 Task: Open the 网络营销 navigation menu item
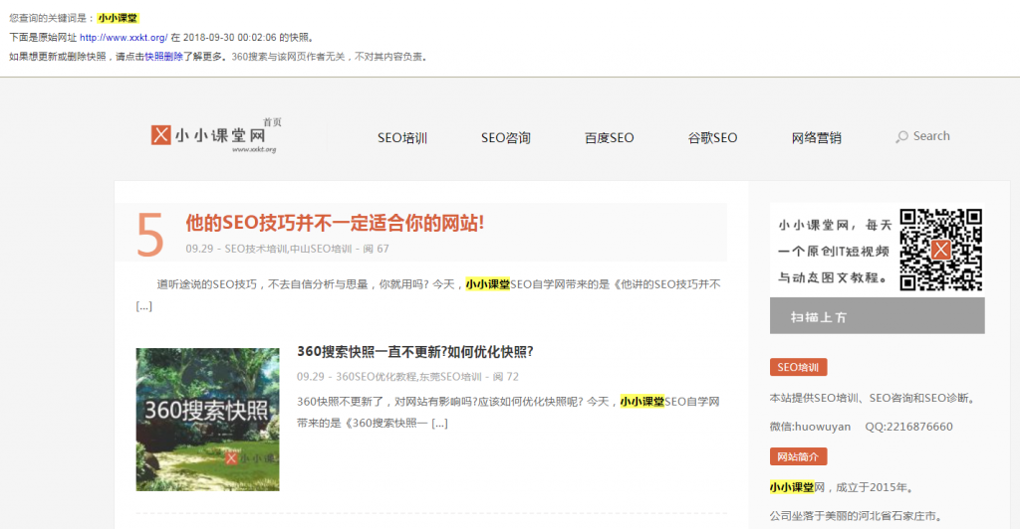pyautogui.click(x=817, y=137)
